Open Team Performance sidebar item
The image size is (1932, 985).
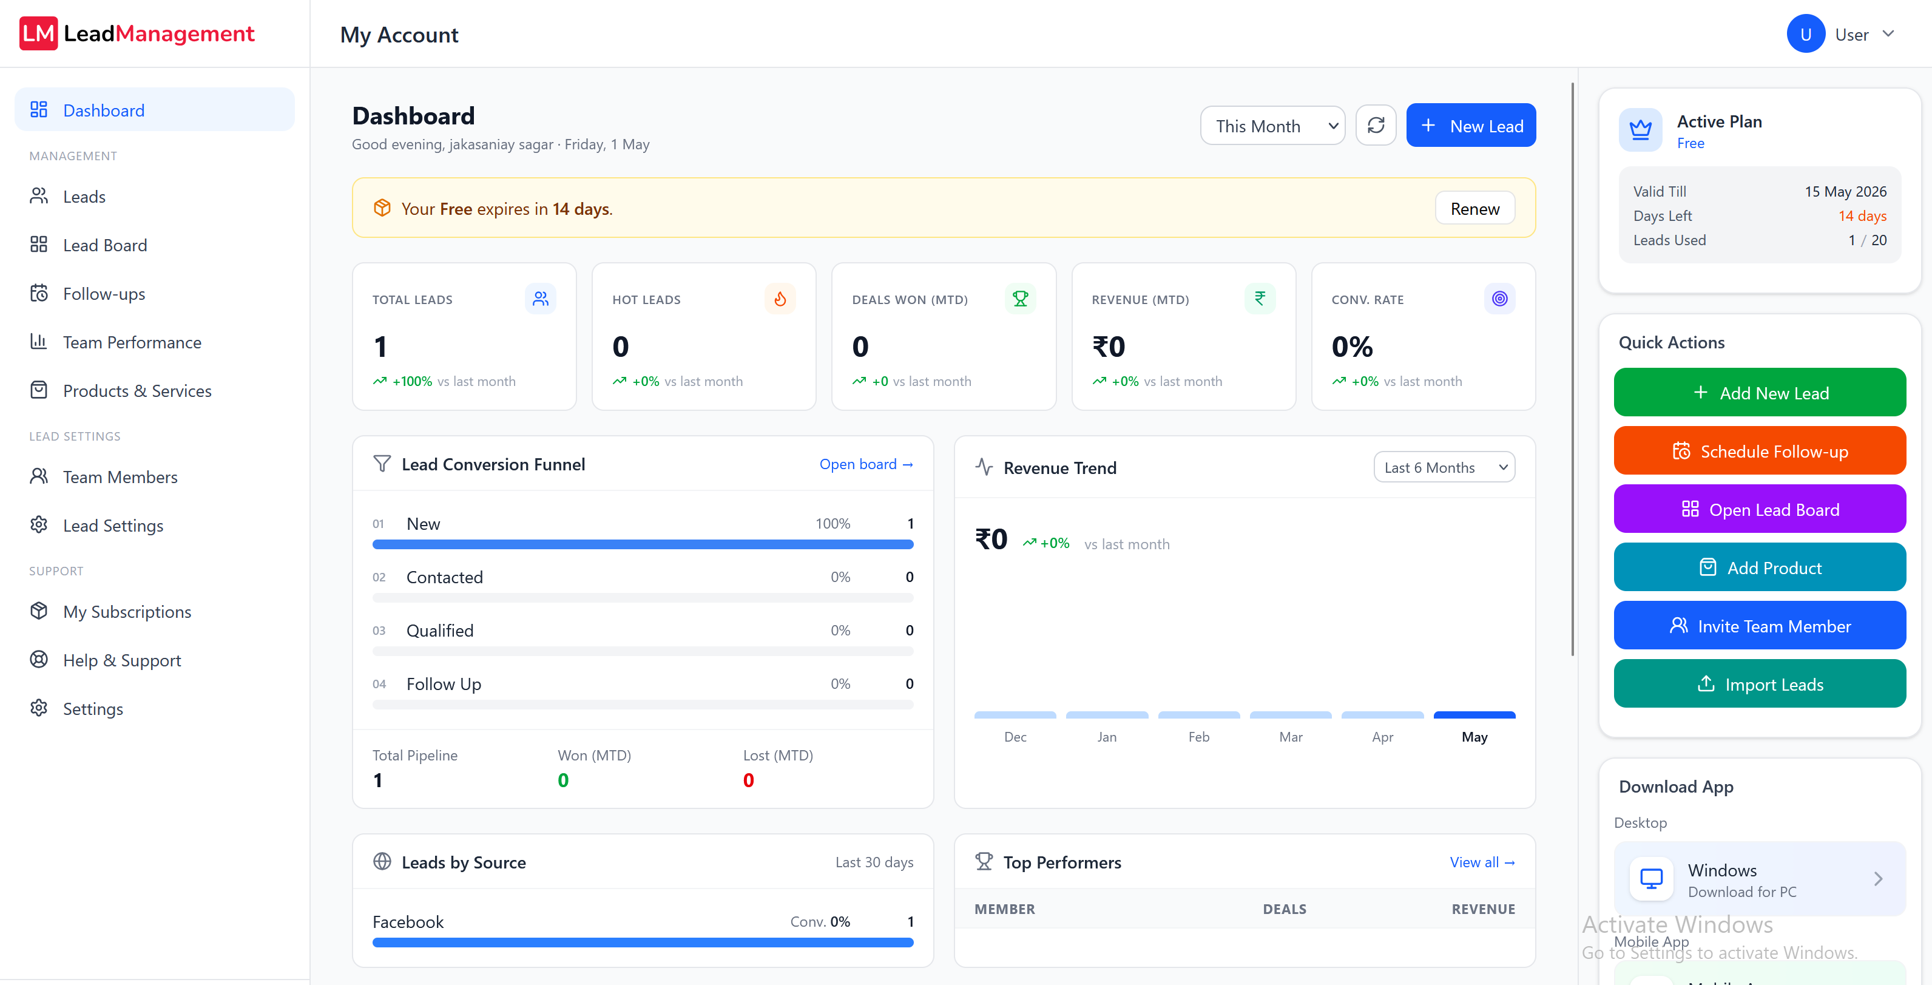pyautogui.click(x=155, y=342)
